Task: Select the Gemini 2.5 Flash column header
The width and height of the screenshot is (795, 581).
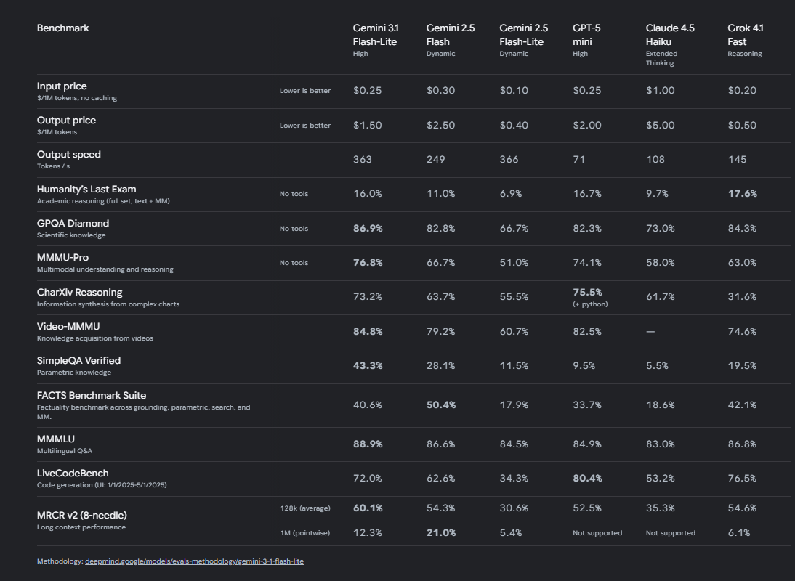Action: [451, 35]
